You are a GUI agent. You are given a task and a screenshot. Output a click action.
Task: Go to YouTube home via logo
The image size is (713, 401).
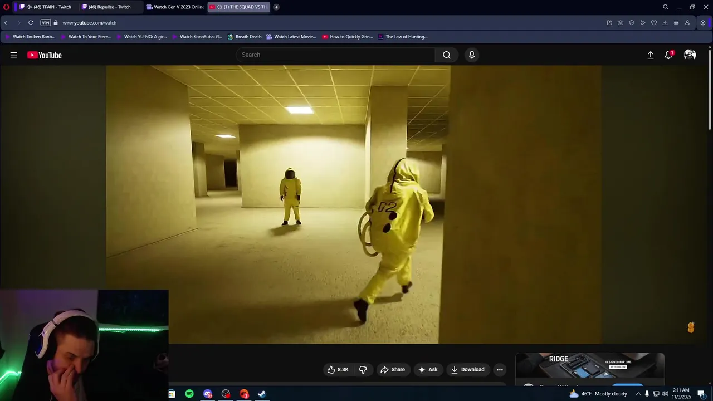click(45, 55)
